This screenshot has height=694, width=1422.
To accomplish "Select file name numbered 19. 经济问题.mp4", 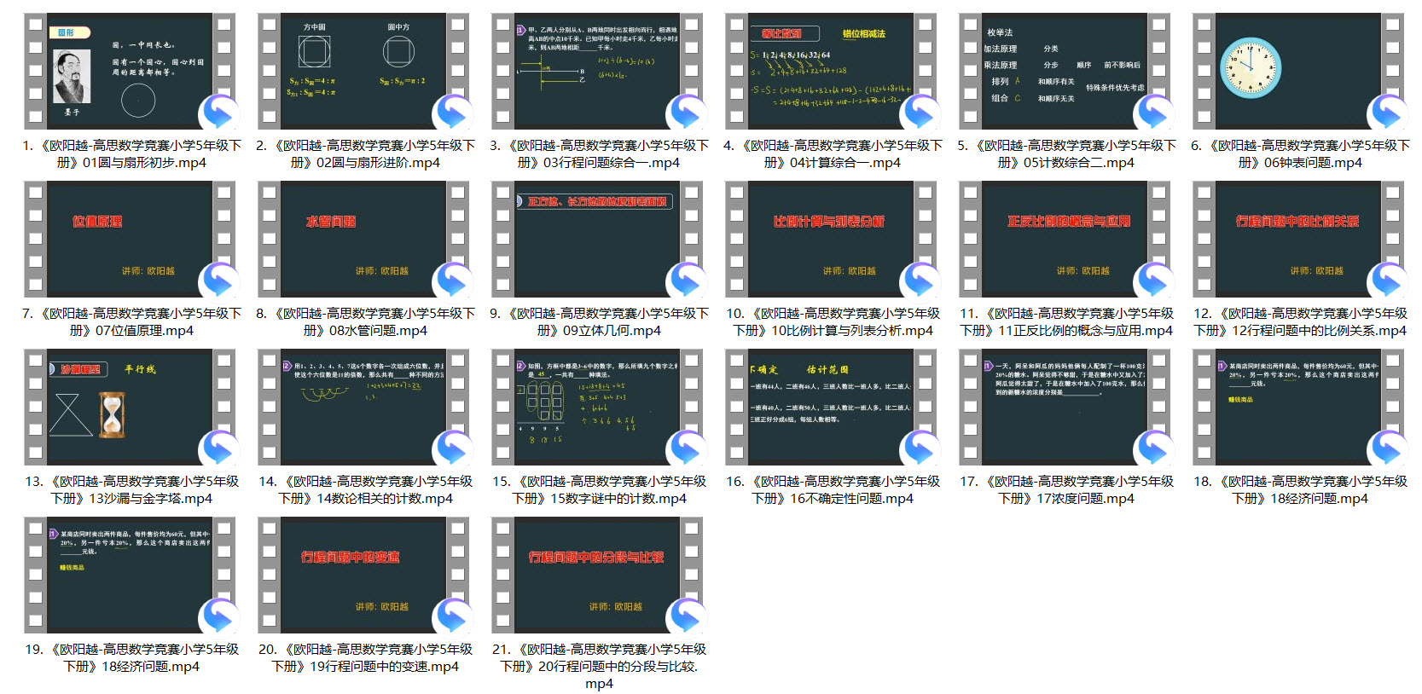I will (x=131, y=658).
